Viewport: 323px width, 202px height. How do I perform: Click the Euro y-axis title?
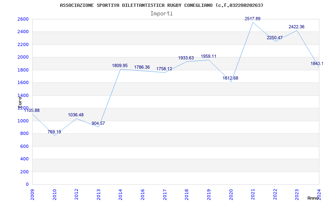[20, 103]
